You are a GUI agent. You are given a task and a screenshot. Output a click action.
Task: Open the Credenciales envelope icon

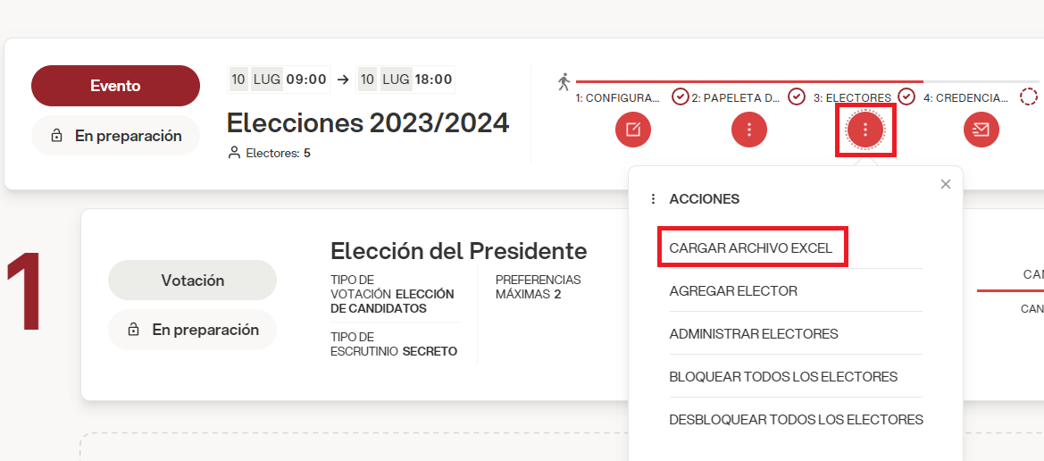[x=981, y=130]
